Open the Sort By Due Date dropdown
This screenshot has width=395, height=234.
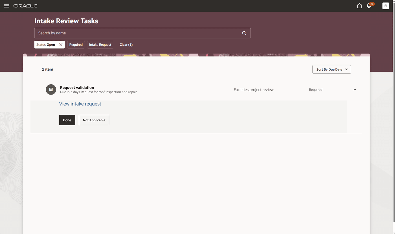pos(332,69)
